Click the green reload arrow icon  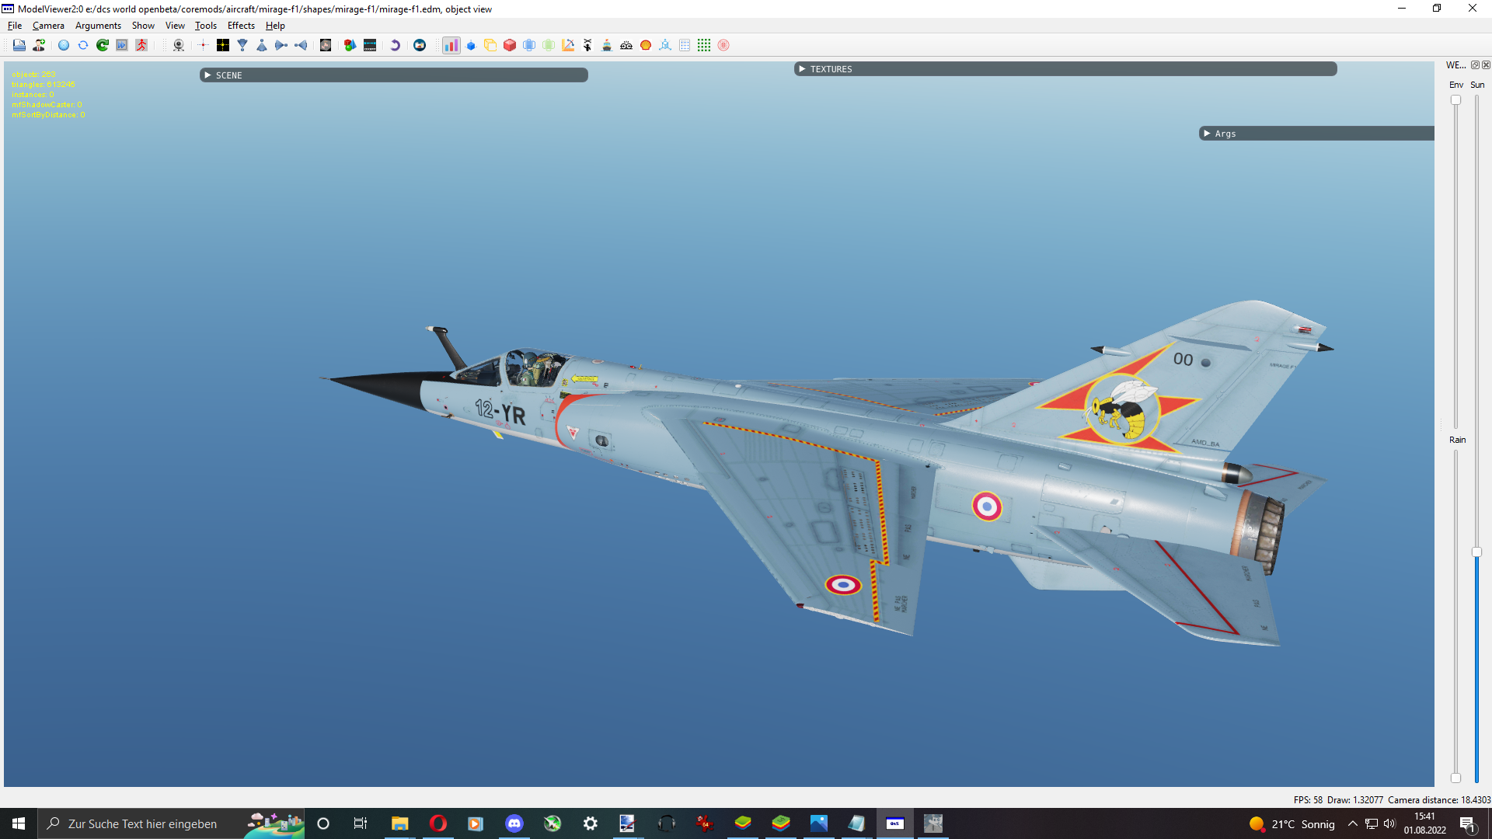pos(103,45)
